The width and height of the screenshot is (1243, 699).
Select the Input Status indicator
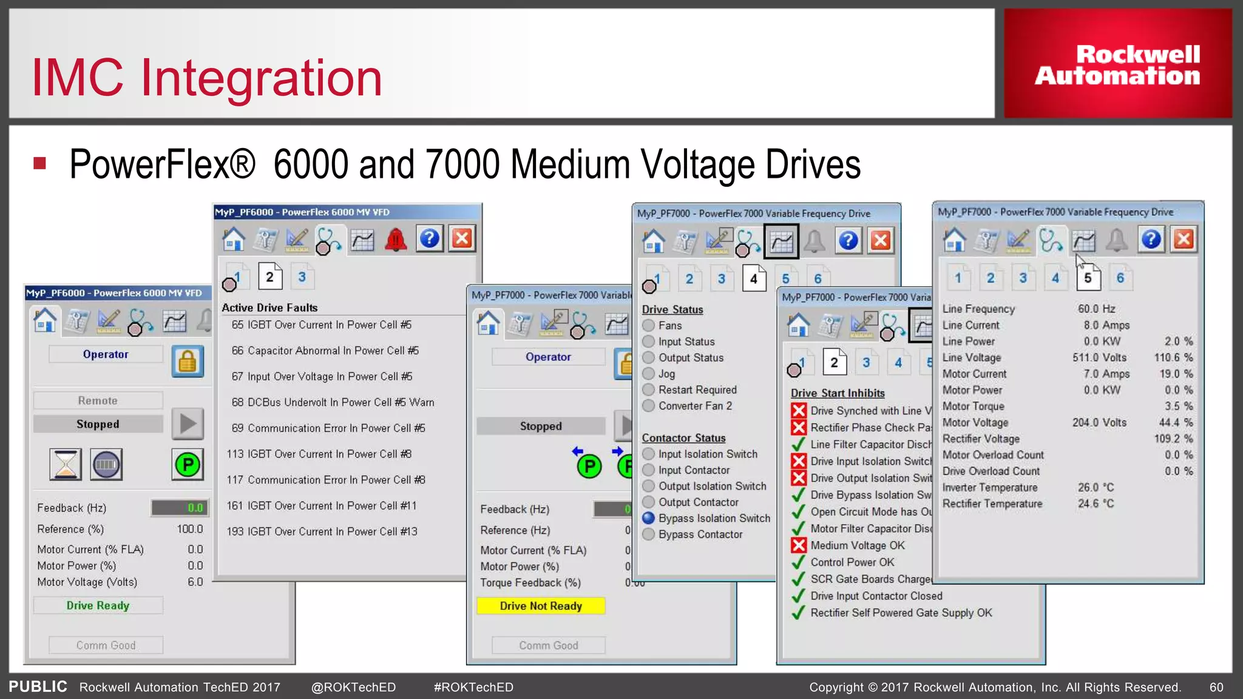pyautogui.click(x=649, y=342)
